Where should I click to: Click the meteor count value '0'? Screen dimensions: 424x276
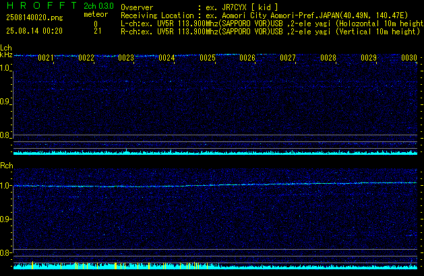pos(96,24)
